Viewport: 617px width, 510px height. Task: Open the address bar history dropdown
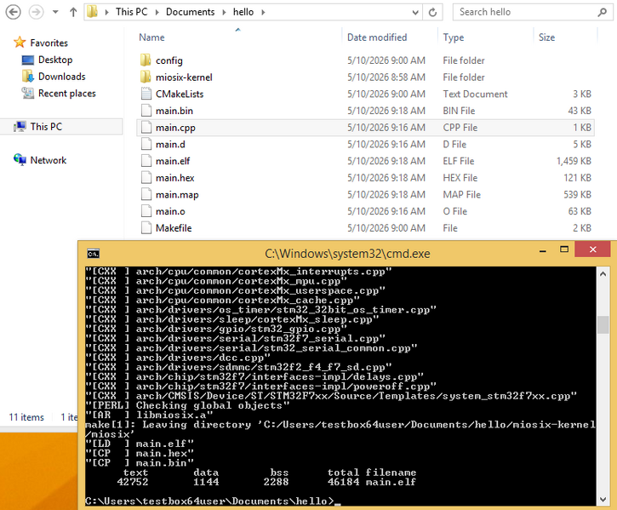[415, 12]
